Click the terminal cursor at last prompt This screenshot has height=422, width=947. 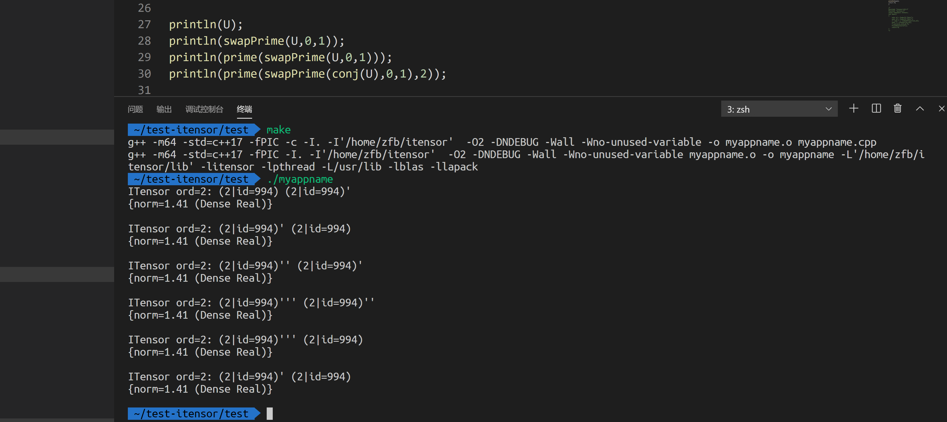(x=269, y=414)
